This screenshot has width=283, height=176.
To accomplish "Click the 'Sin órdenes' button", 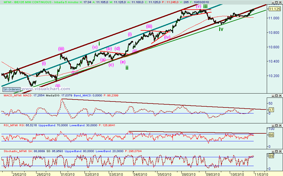I will [12, 89].
